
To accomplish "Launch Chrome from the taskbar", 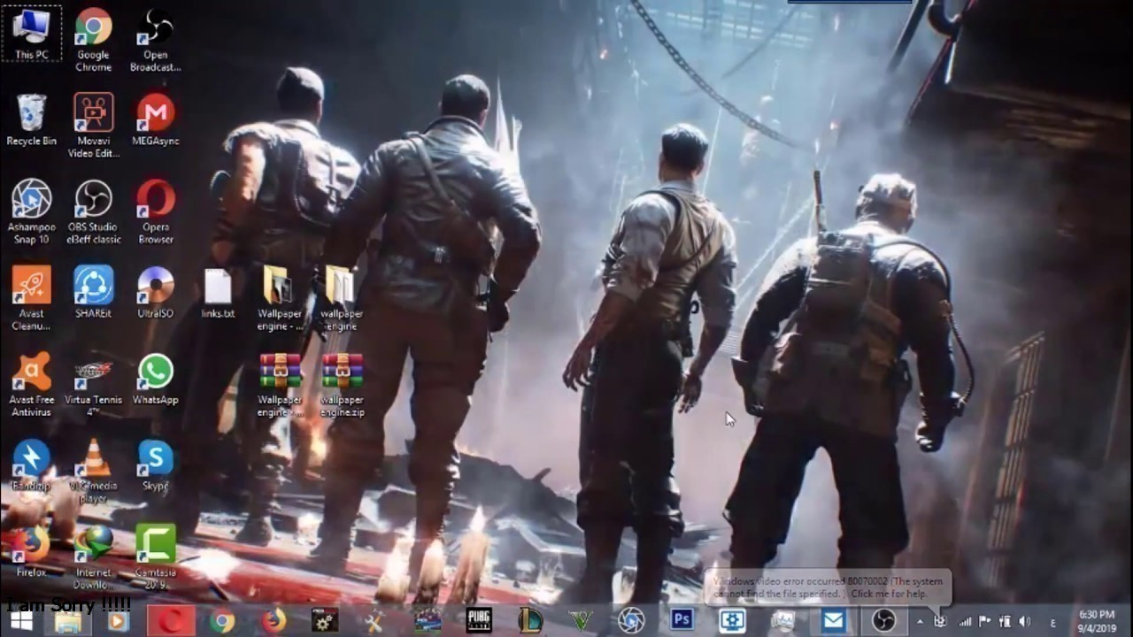I will (221, 621).
